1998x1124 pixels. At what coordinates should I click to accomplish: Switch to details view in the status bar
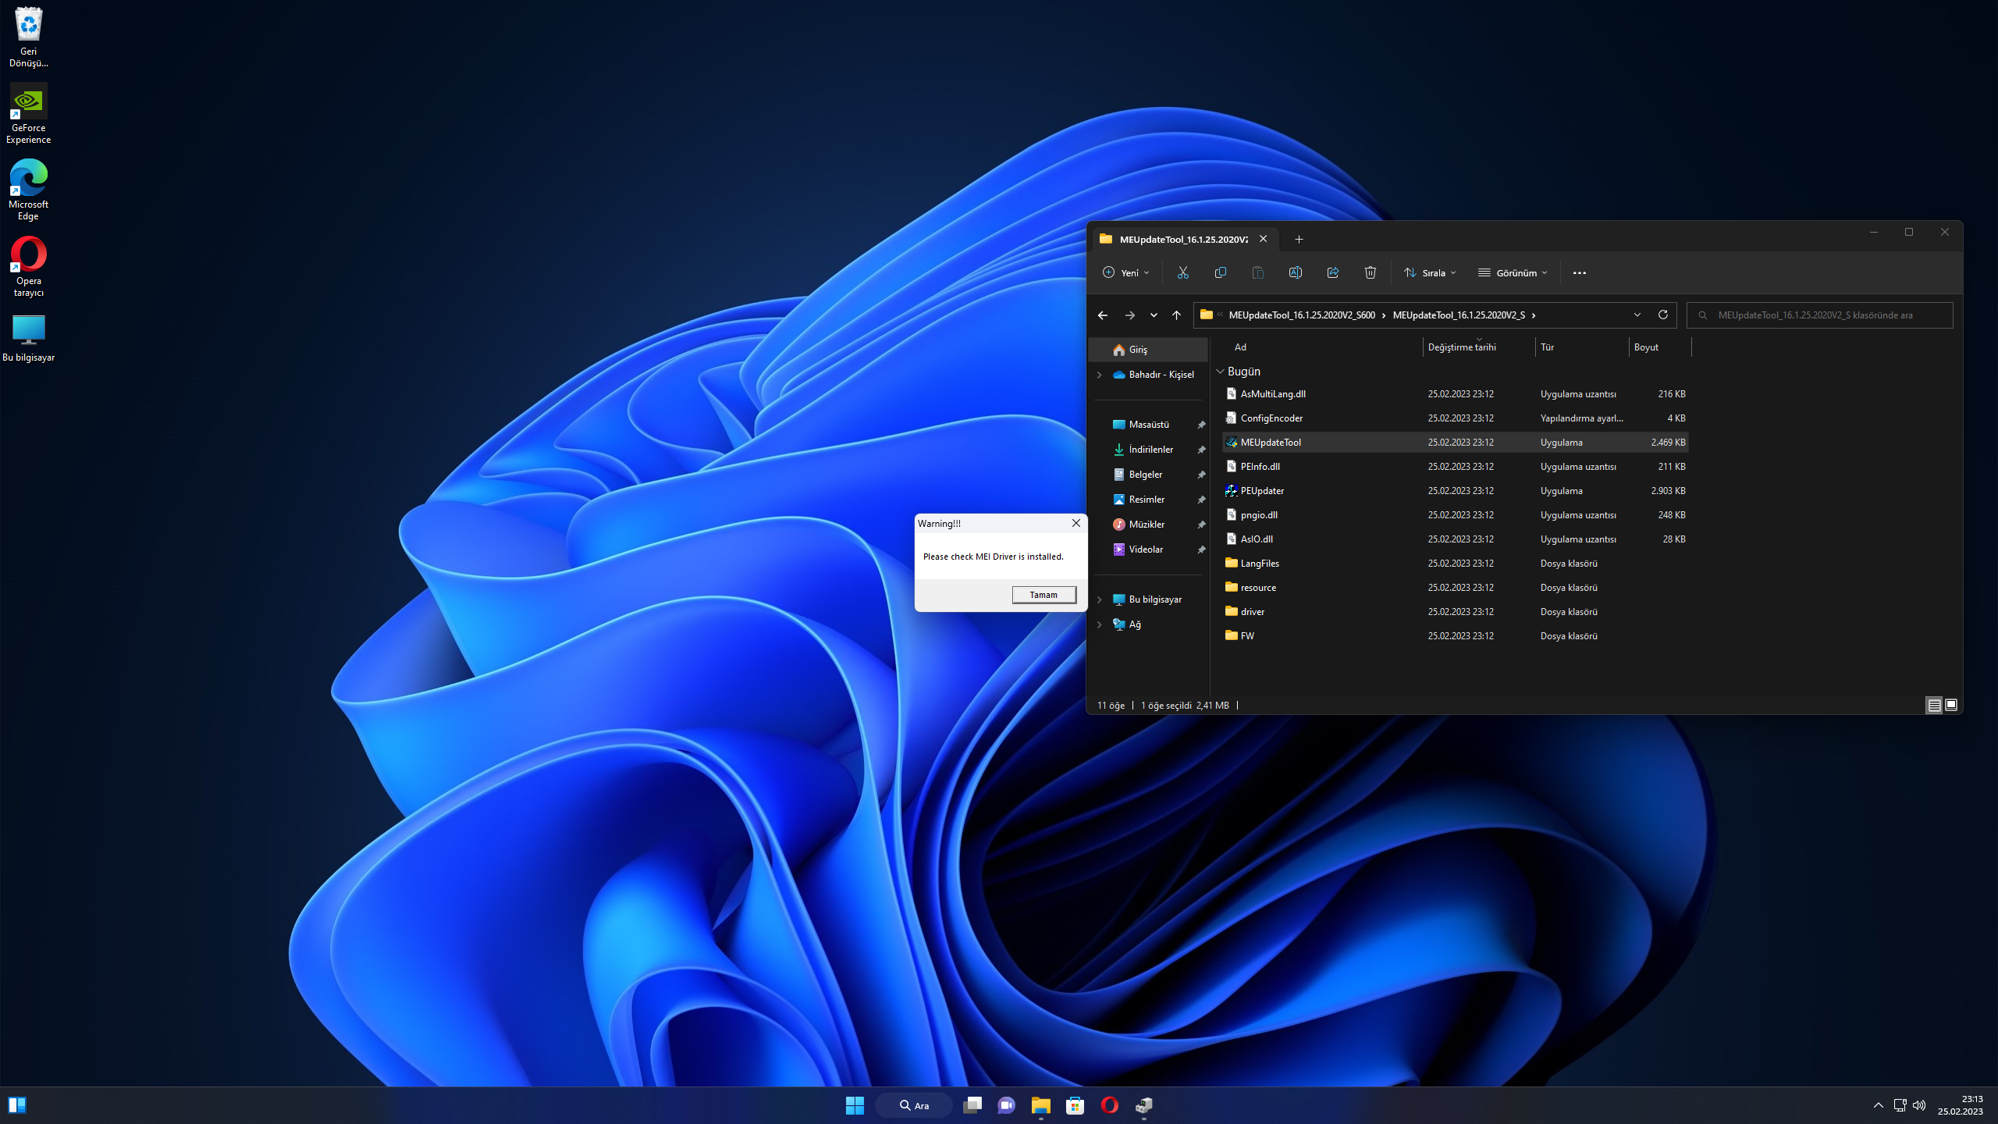[1934, 705]
